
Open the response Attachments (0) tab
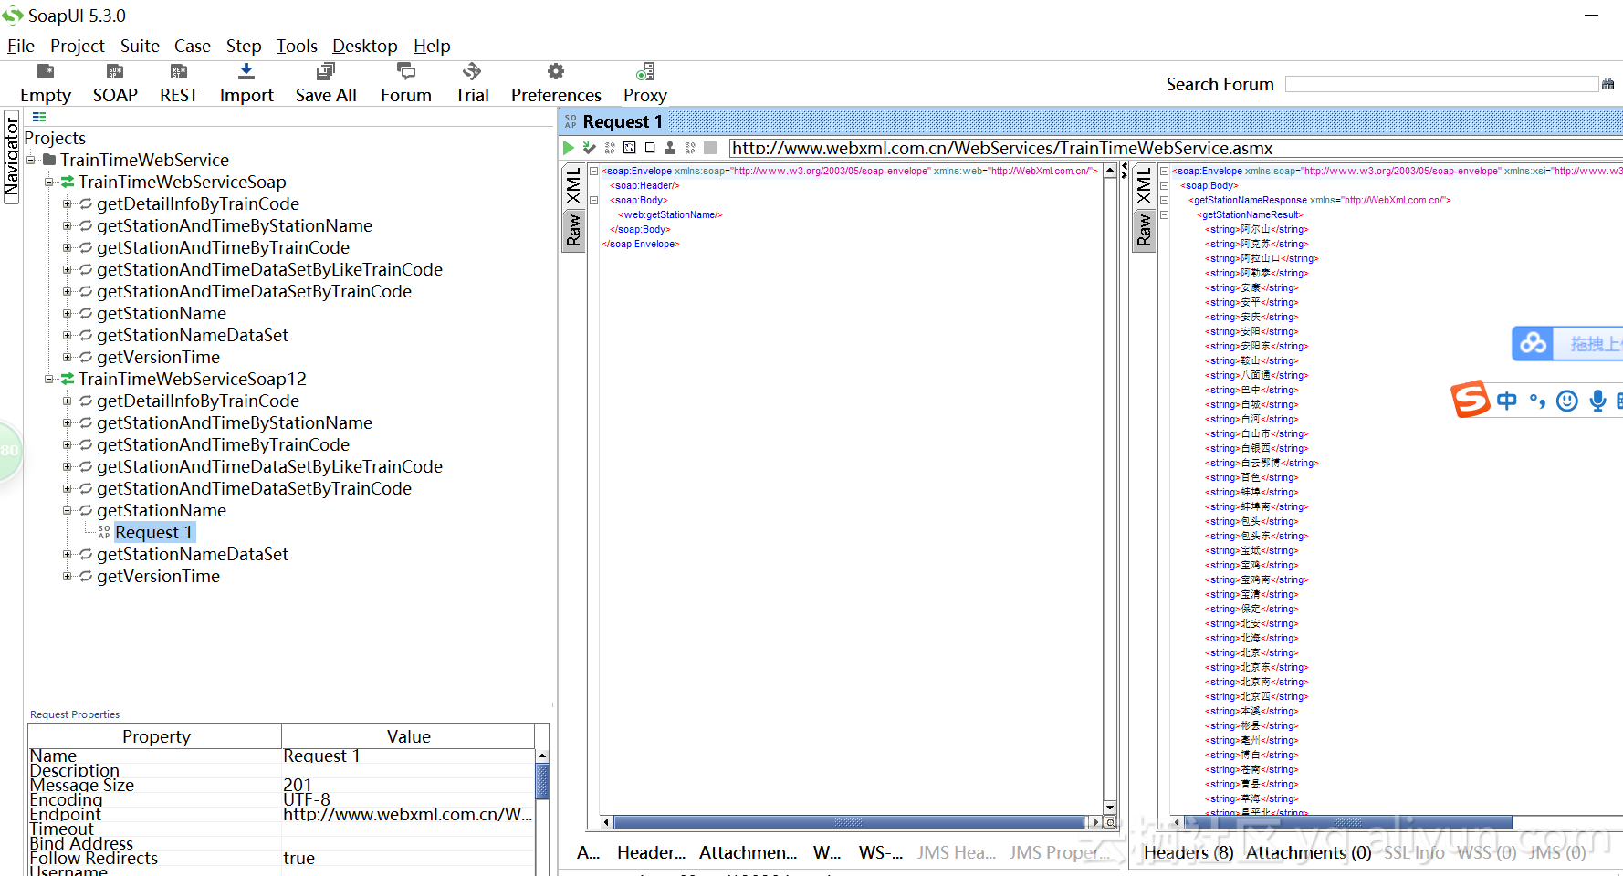coord(1309,852)
